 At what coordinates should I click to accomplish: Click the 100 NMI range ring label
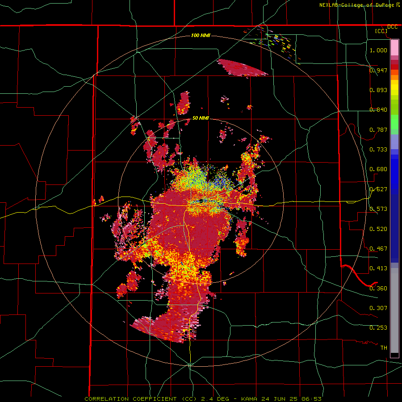[x=201, y=35]
